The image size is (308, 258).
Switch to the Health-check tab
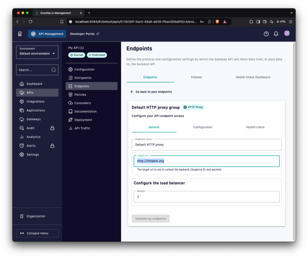255,127
